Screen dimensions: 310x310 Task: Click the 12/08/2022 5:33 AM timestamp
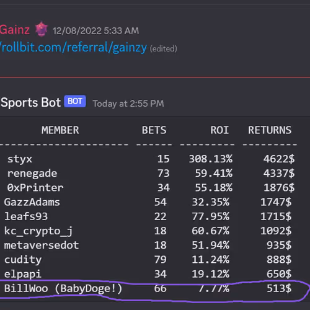(x=95, y=31)
